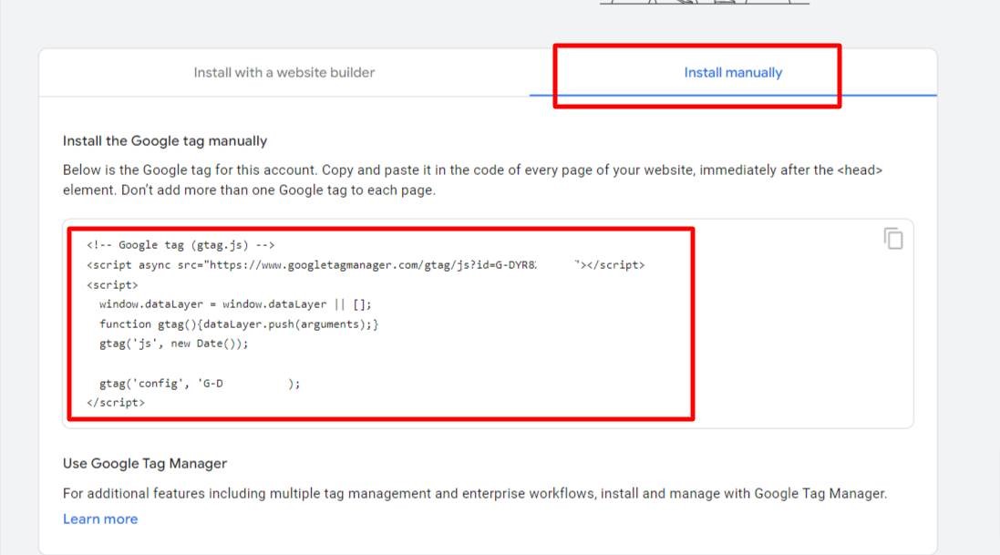The width and height of the screenshot is (1000, 555).
Task: Open the Install with a website builder tab
Action: click(x=283, y=73)
